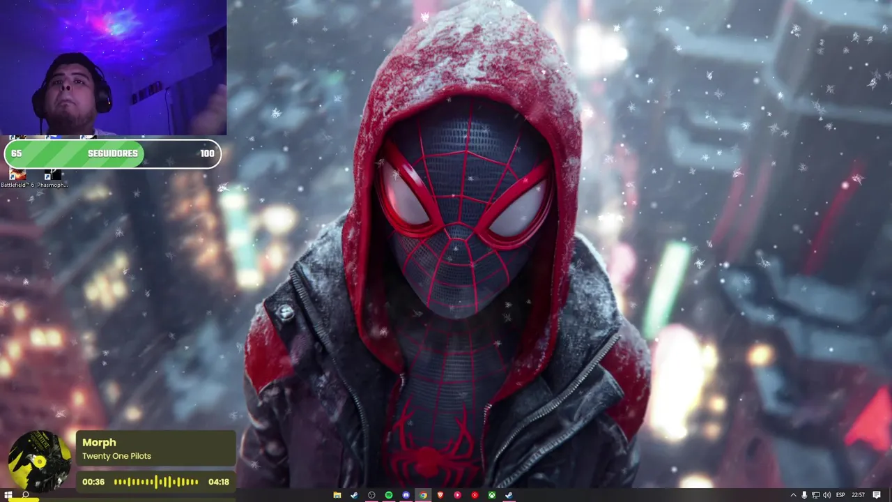Click the microphone tray icon
Image resolution: width=892 pixels, height=502 pixels.
[x=804, y=495]
